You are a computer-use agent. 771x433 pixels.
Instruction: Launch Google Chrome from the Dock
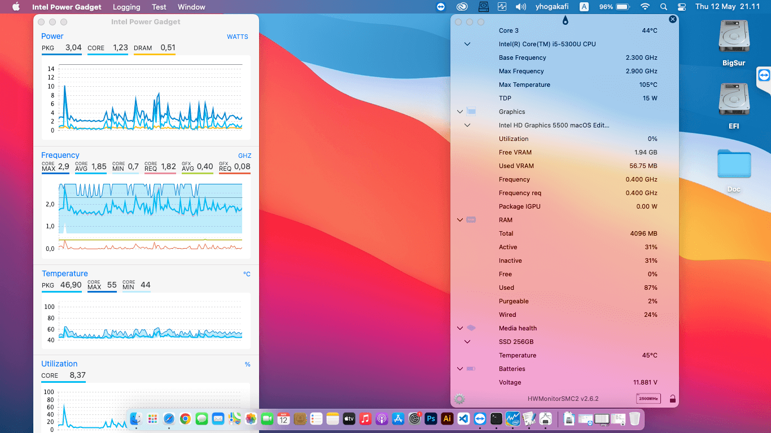[185, 418]
